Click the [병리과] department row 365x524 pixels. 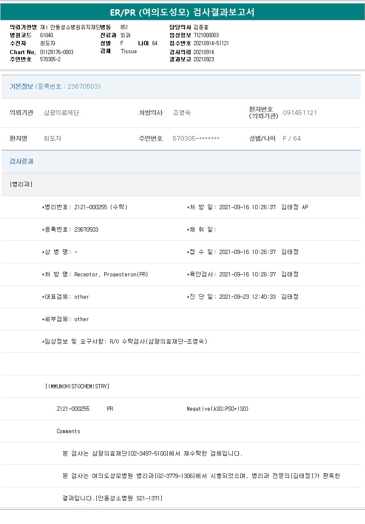coord(21,184)
